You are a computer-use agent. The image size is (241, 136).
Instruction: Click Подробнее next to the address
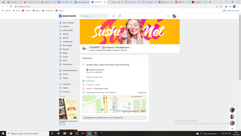(x=142, y=93)
